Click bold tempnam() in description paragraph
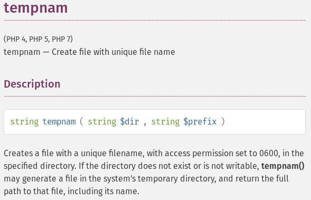This screenshot has height=200, width=311. (283, 166)
